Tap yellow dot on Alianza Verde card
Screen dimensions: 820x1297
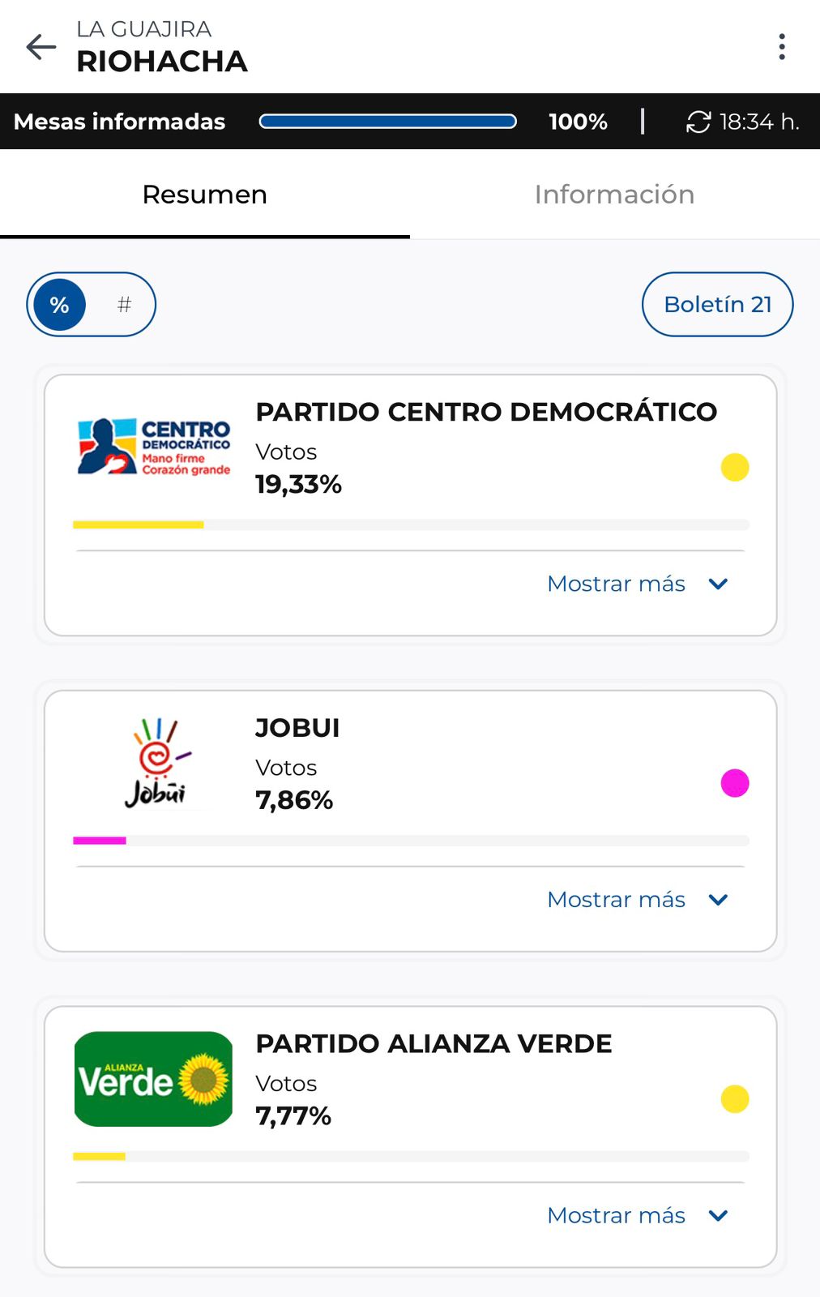[x=734, y=1099]
